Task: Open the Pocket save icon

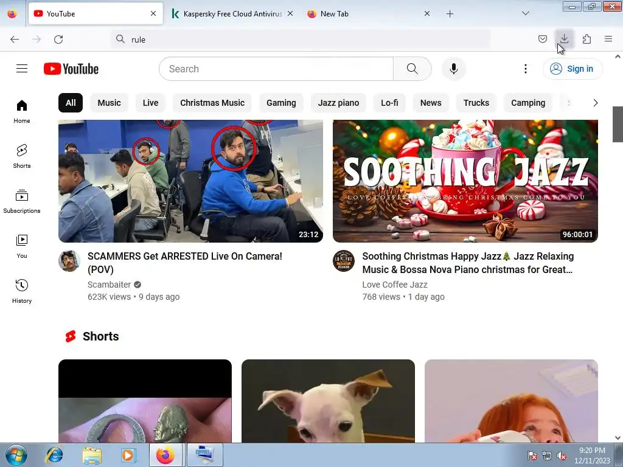Action: pyautogui.click(x=542, y=39)
